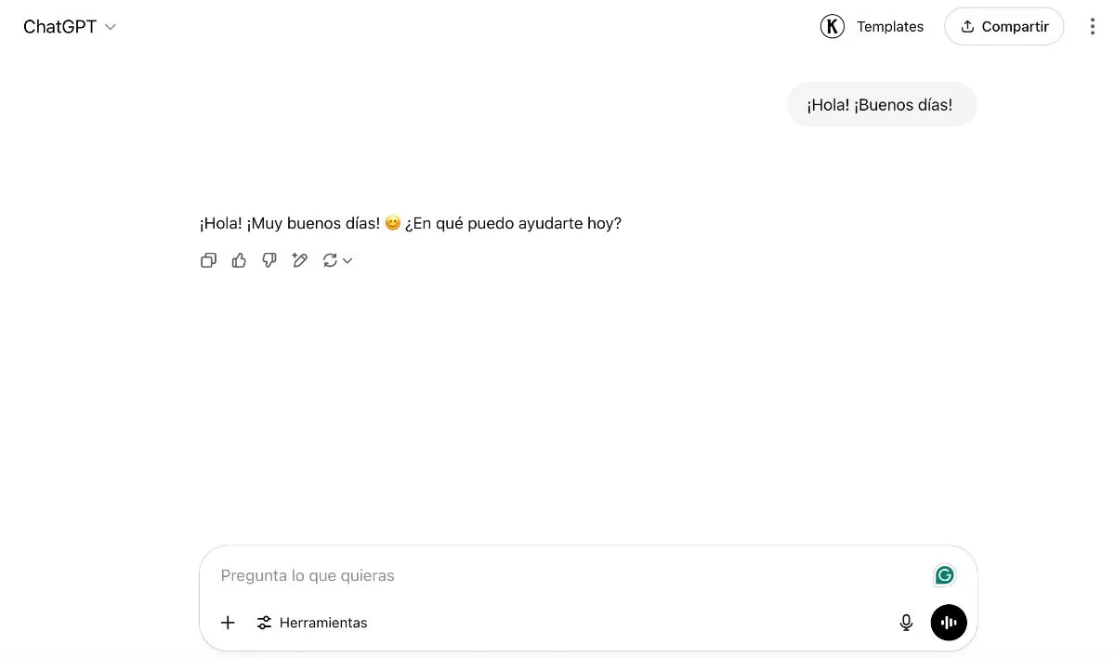Focus the "Pregunta lo que quieras" input
This screenshot has width=1115, height=658.
[x=567, y=575]
